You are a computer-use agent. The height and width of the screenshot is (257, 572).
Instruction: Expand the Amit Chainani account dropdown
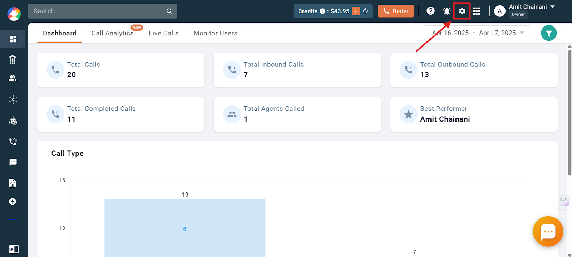552,7
